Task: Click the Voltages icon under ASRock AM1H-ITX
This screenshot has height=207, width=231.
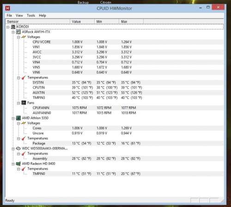Action: point(24,37)
